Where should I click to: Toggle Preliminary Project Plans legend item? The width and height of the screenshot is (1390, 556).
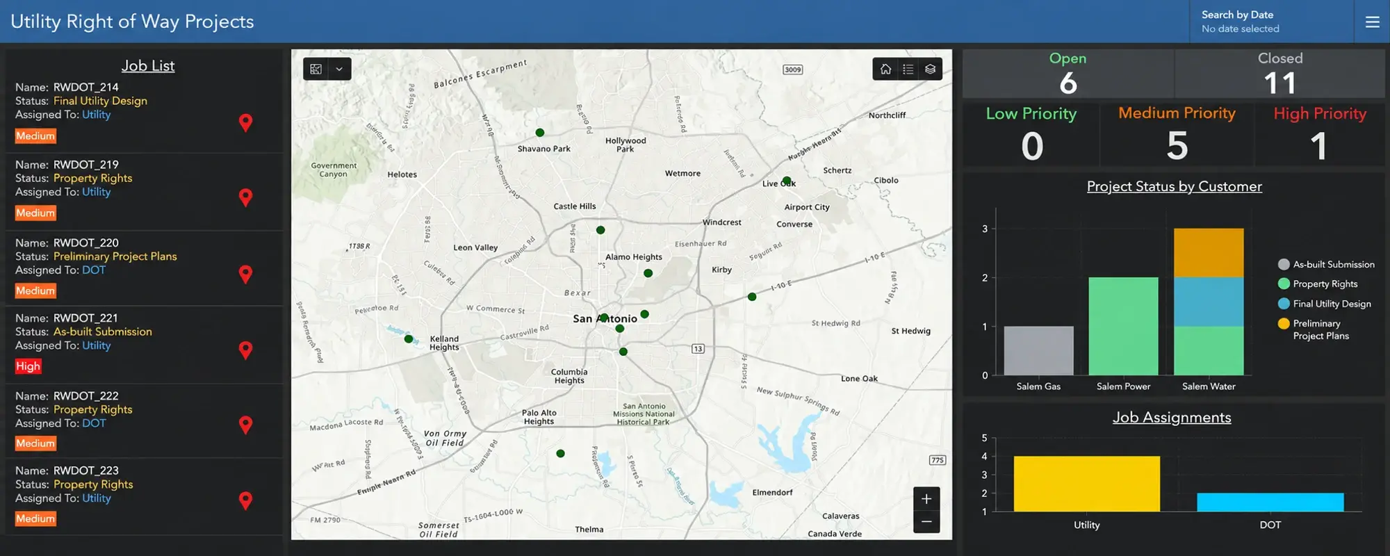(x=1314, y=329)
